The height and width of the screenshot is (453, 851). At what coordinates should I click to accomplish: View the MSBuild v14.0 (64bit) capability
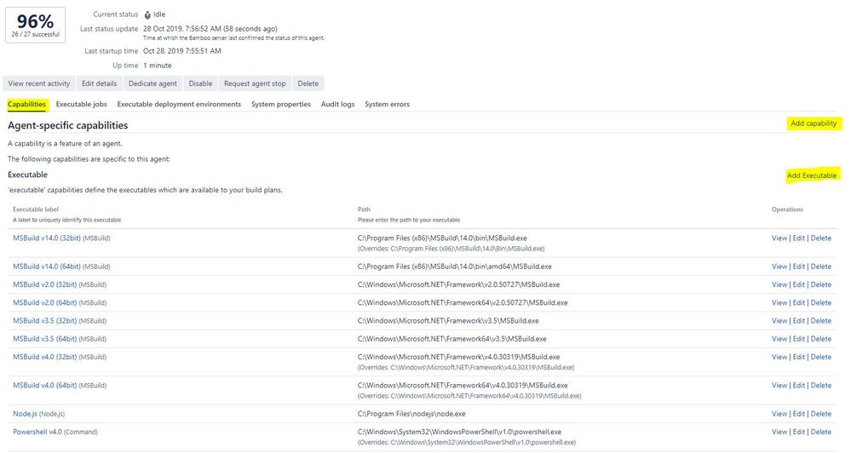pyautogui.click(x=779, y=267)
